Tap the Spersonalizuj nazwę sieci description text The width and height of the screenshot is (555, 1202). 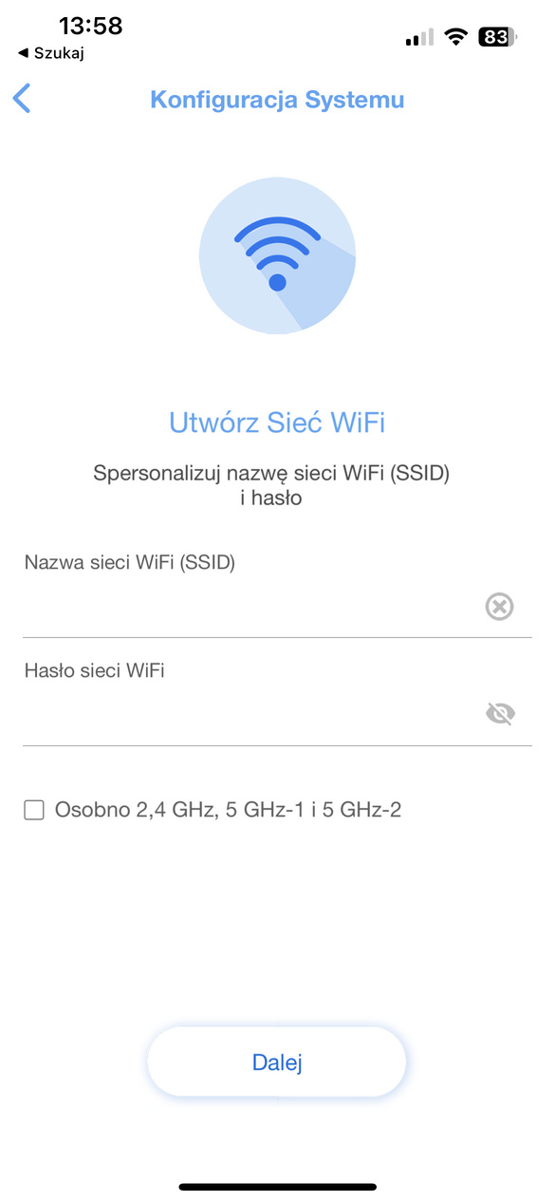pyautogui.click(x=271, y=484)
